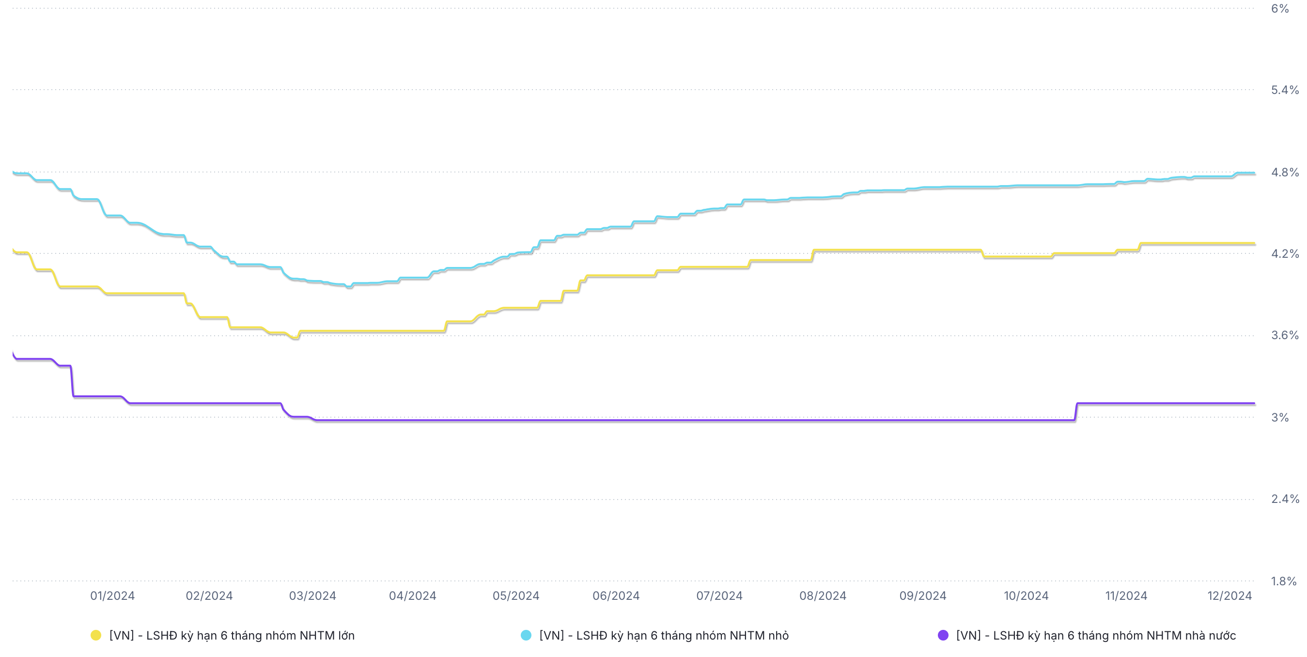Image resolution: width=1307 pixels, height=657 pixels.
Task: Toggle the 'nhóm NHTM nhà nước' legend text
Action: tap(1096, 635)
